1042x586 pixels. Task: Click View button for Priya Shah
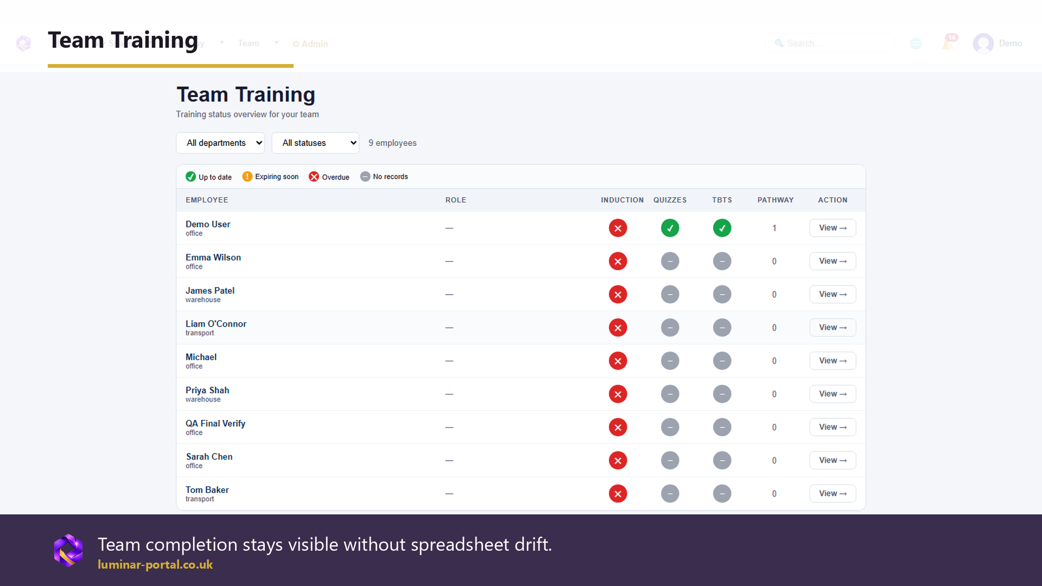[x=833, y=394]
